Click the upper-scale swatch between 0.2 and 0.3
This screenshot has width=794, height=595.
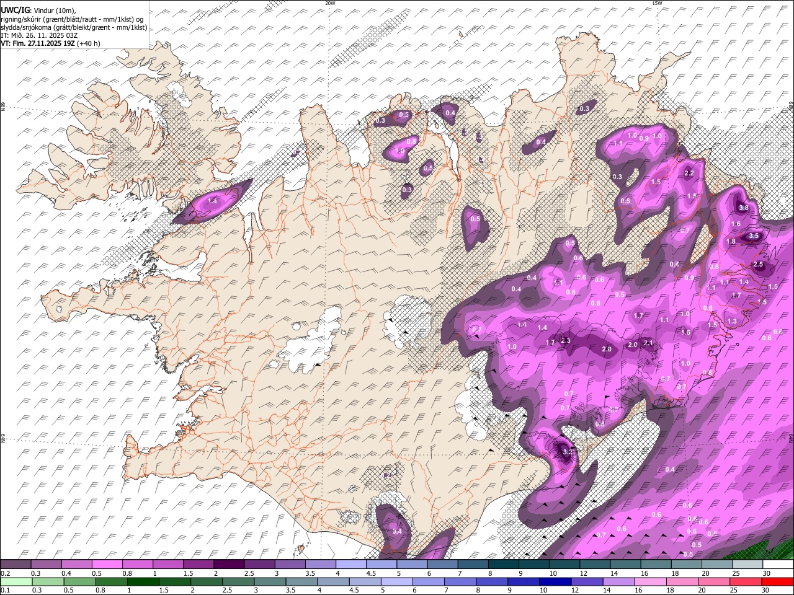[17, 565]
